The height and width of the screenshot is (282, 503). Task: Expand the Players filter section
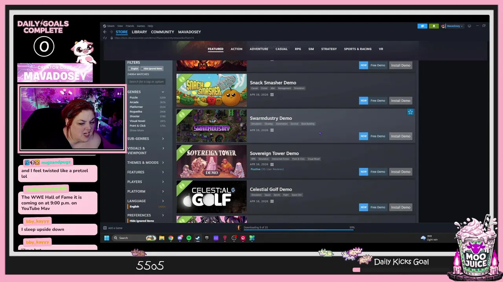[146, 182]
